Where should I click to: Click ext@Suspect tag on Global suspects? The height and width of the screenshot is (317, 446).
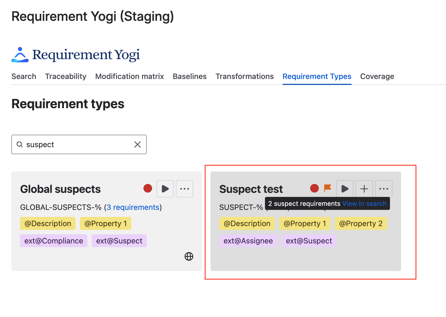tap(119, 241)
